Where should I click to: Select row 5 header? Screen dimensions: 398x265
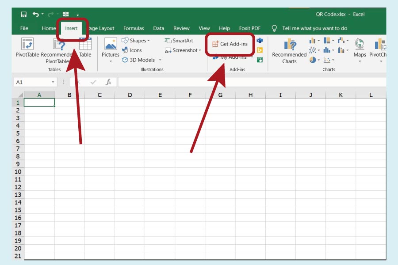(x=18, y=133)
